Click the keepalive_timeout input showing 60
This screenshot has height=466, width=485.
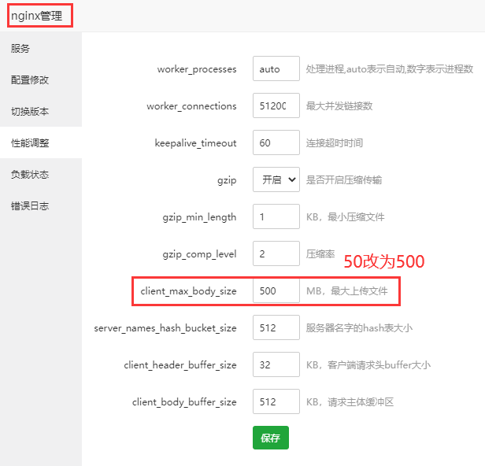coord(276,142)
